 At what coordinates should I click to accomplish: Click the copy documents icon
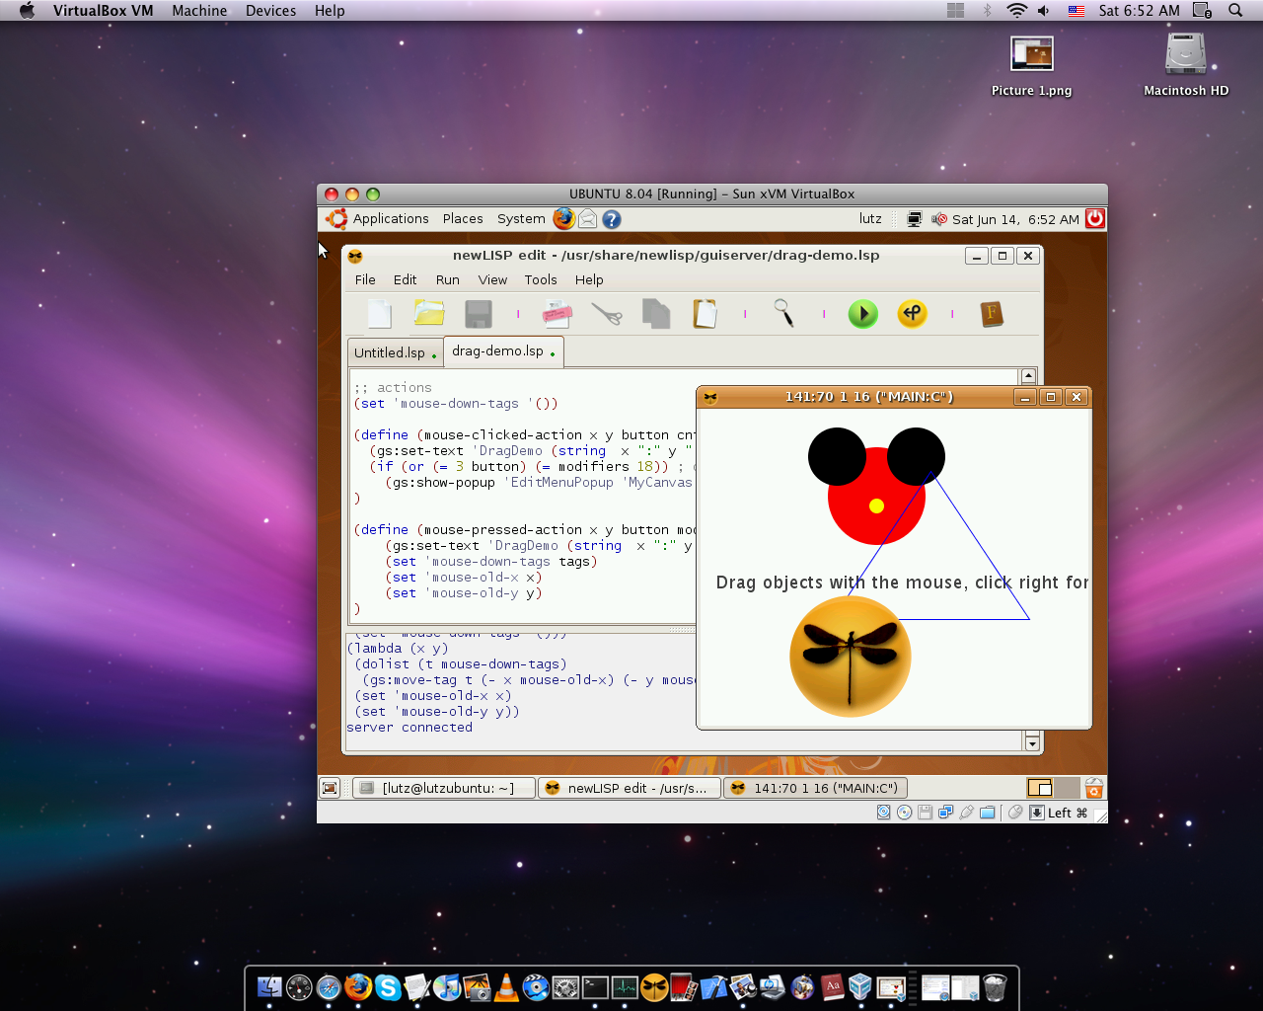(x=656, y=314)
